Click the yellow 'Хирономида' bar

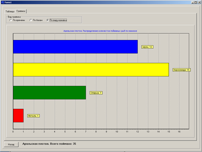[91, 70]
